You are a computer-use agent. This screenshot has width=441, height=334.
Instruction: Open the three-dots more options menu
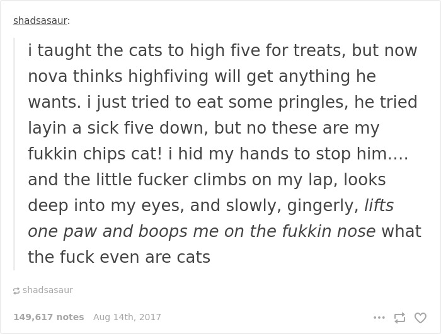[379, 318]
